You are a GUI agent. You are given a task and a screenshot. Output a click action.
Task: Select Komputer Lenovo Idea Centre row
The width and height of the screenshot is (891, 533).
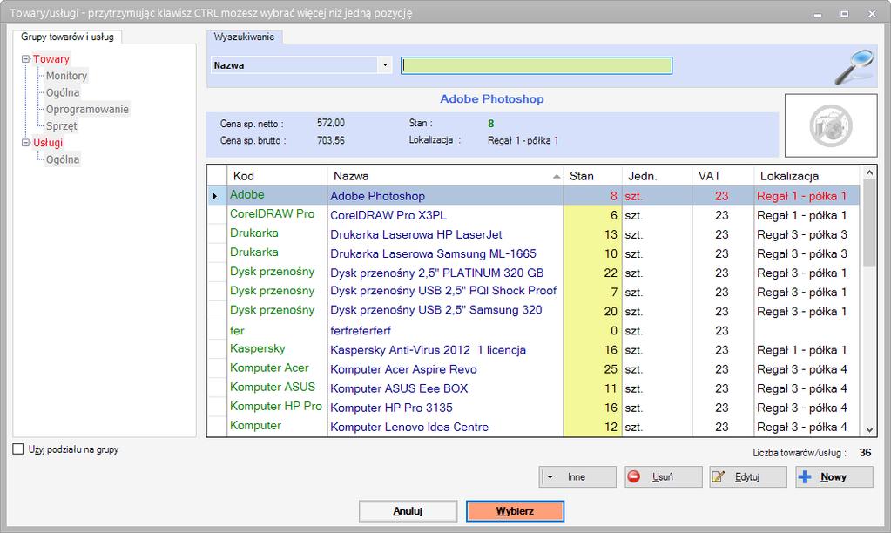pos(533,427)
